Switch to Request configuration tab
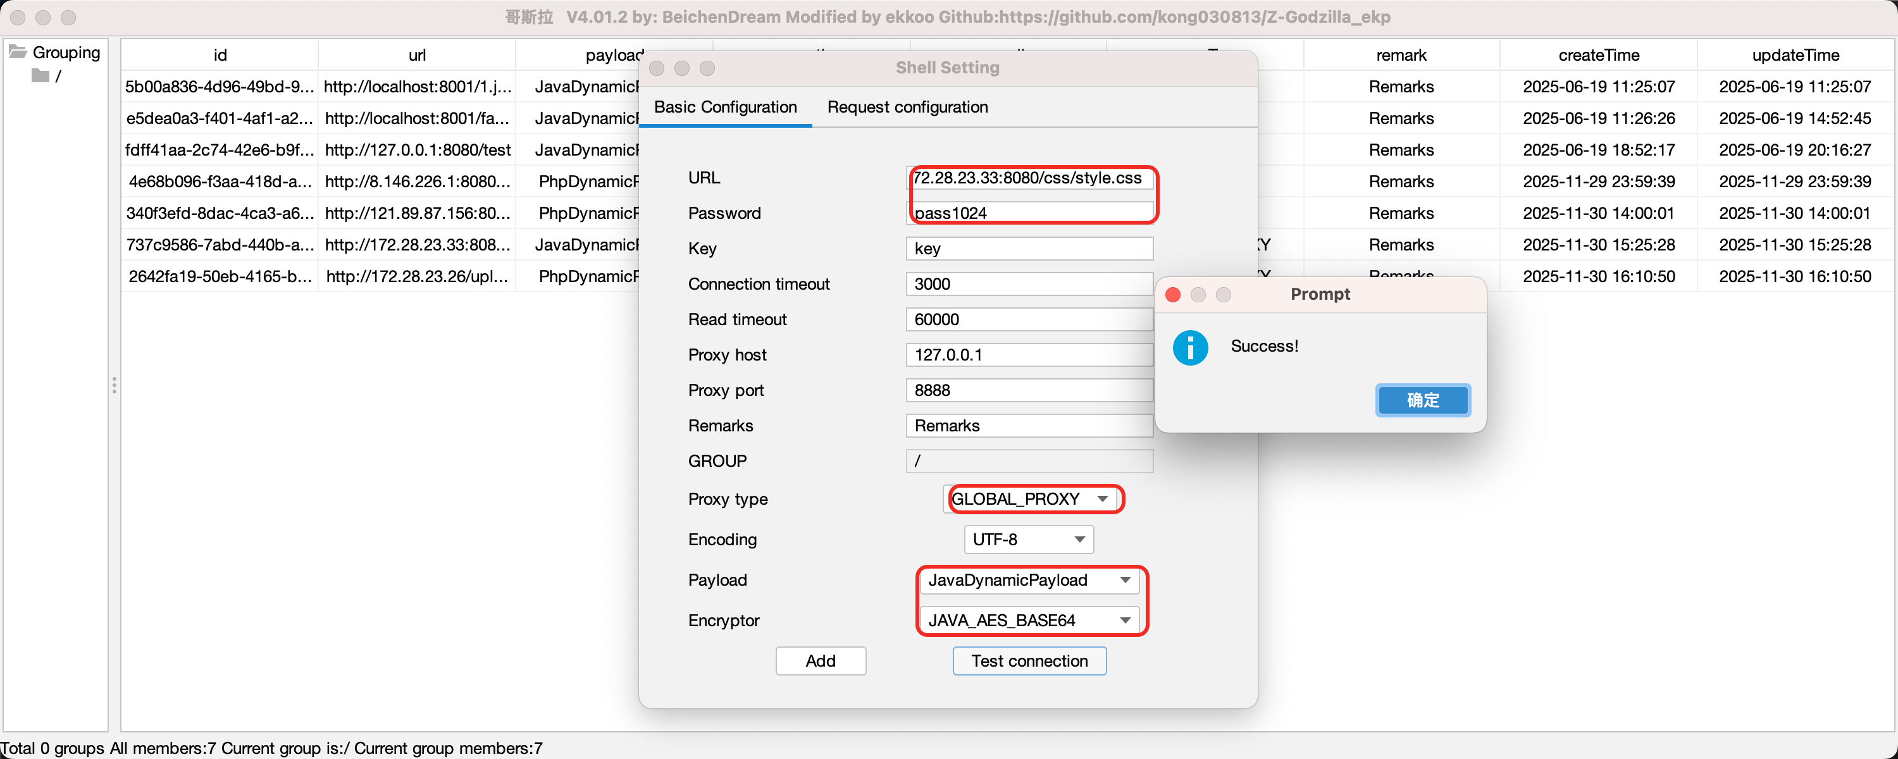This screenshot has height=759, width=1898. pos(907,108)
